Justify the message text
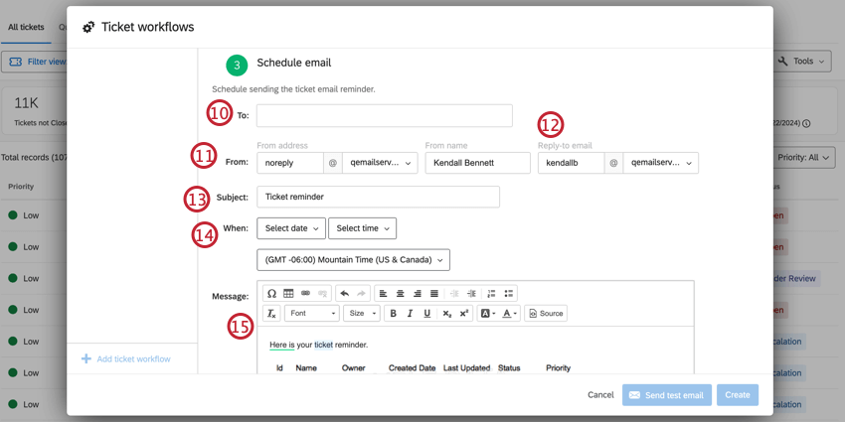 pos(433,293)
